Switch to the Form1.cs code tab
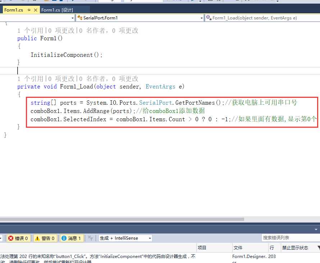The height and width of the screenshot is (263, 320). (13, 10)
